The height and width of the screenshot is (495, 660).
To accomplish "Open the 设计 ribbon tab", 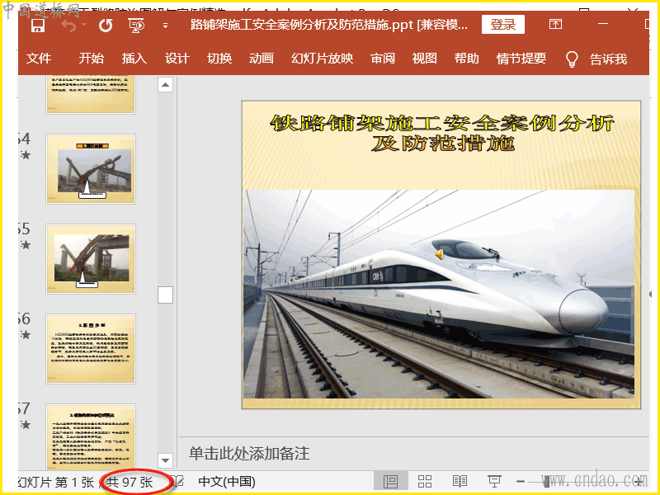I will pyautogui.click(x=177, y=58).
